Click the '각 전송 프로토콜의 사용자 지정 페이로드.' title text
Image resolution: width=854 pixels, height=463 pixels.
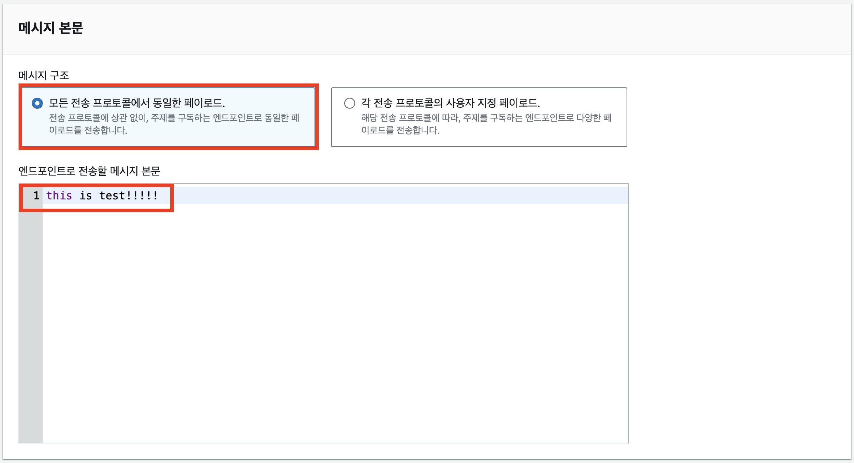point(450,103)
